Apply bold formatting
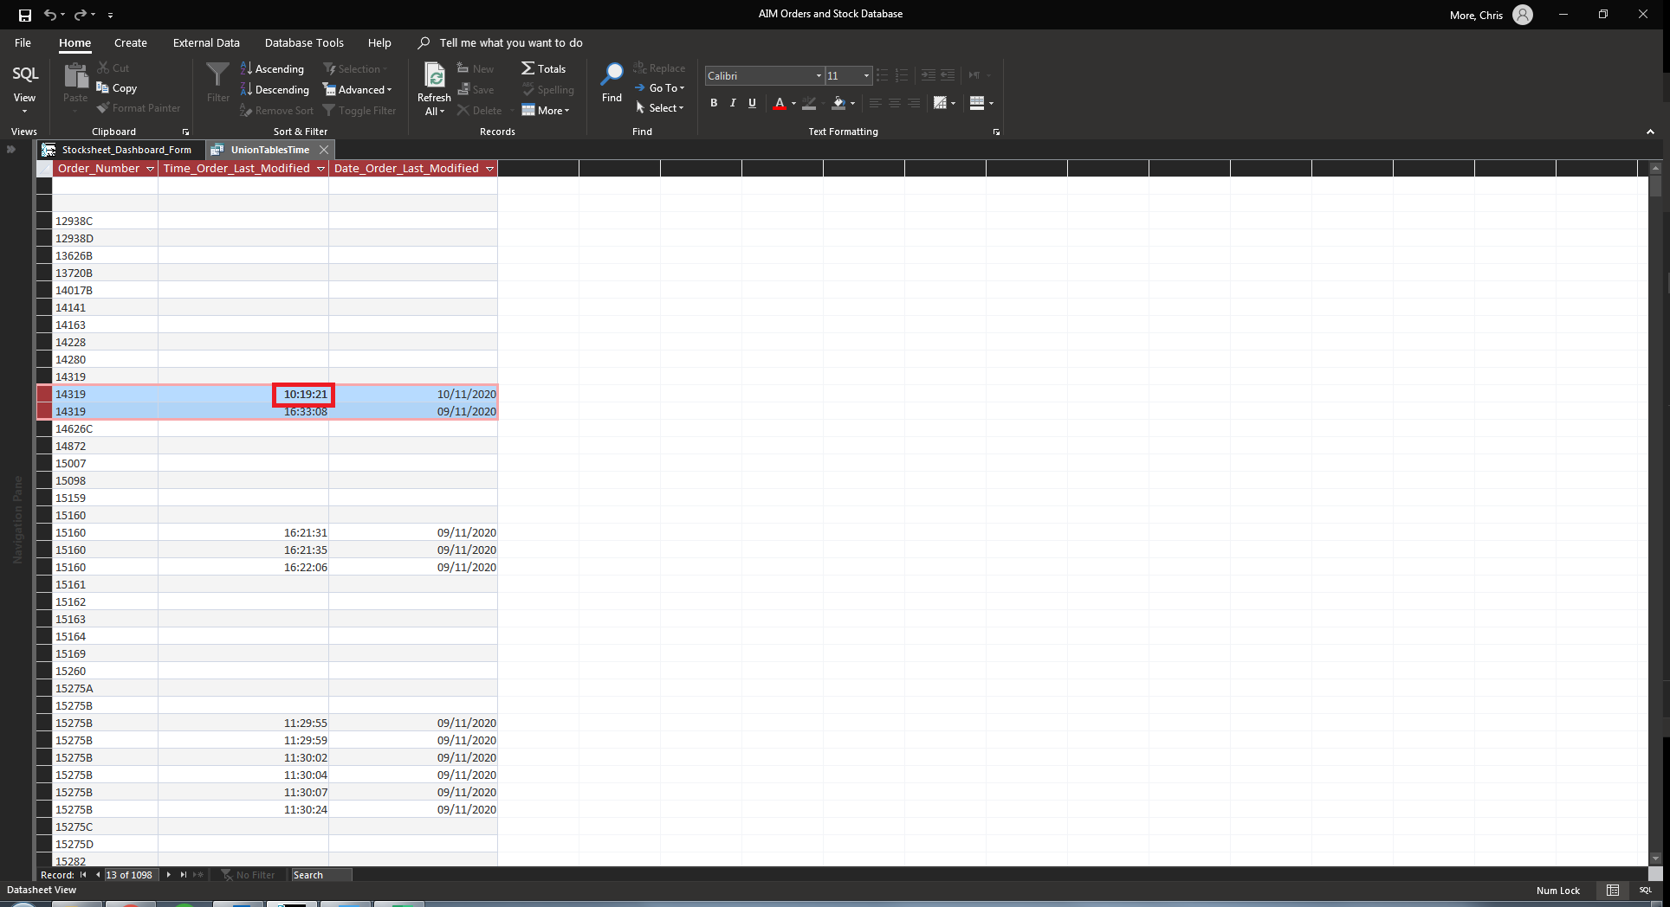 (x=714, y=103)
